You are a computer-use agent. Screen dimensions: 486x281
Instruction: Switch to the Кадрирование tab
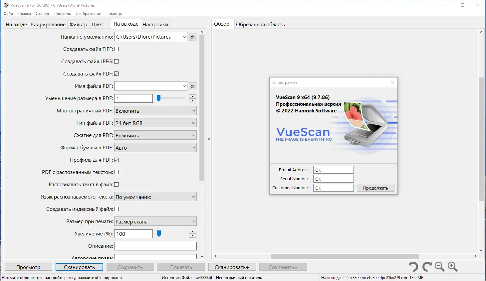coord(48,25)
